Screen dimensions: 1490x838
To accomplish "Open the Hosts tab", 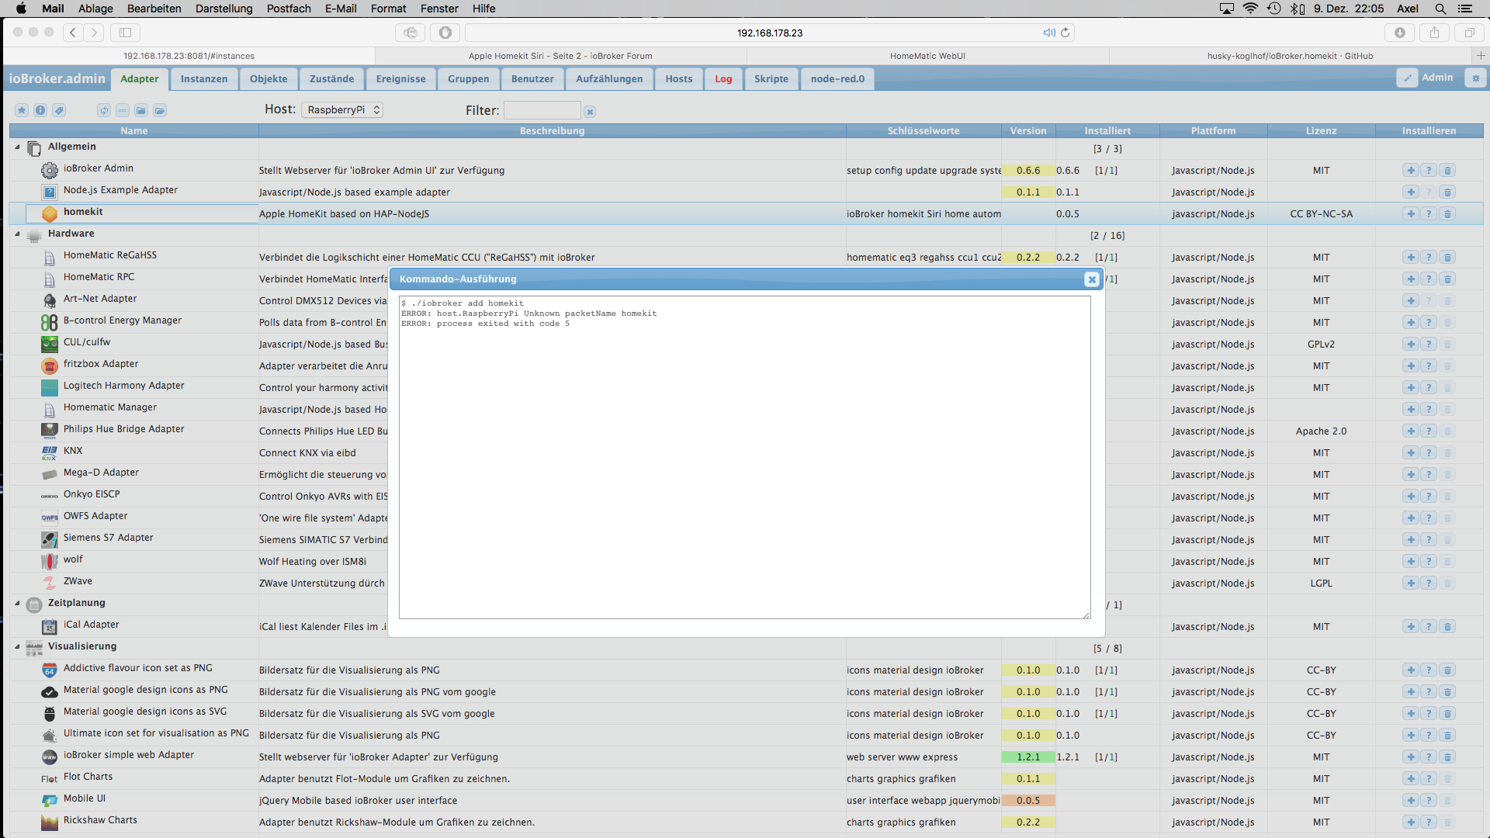I will [x=679, y=79].
